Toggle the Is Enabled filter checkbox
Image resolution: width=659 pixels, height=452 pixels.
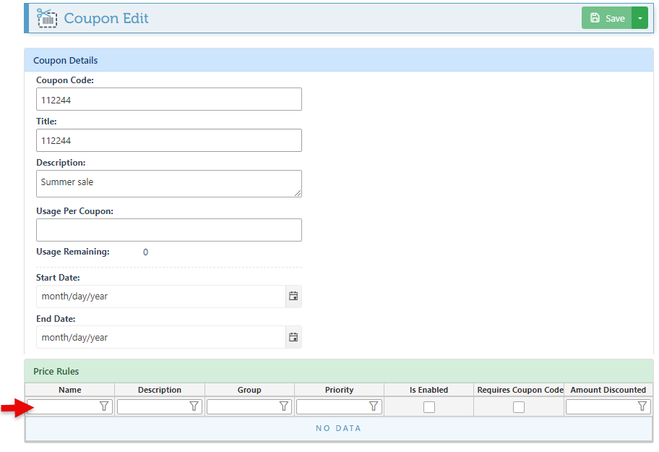[x=429, y=407]
